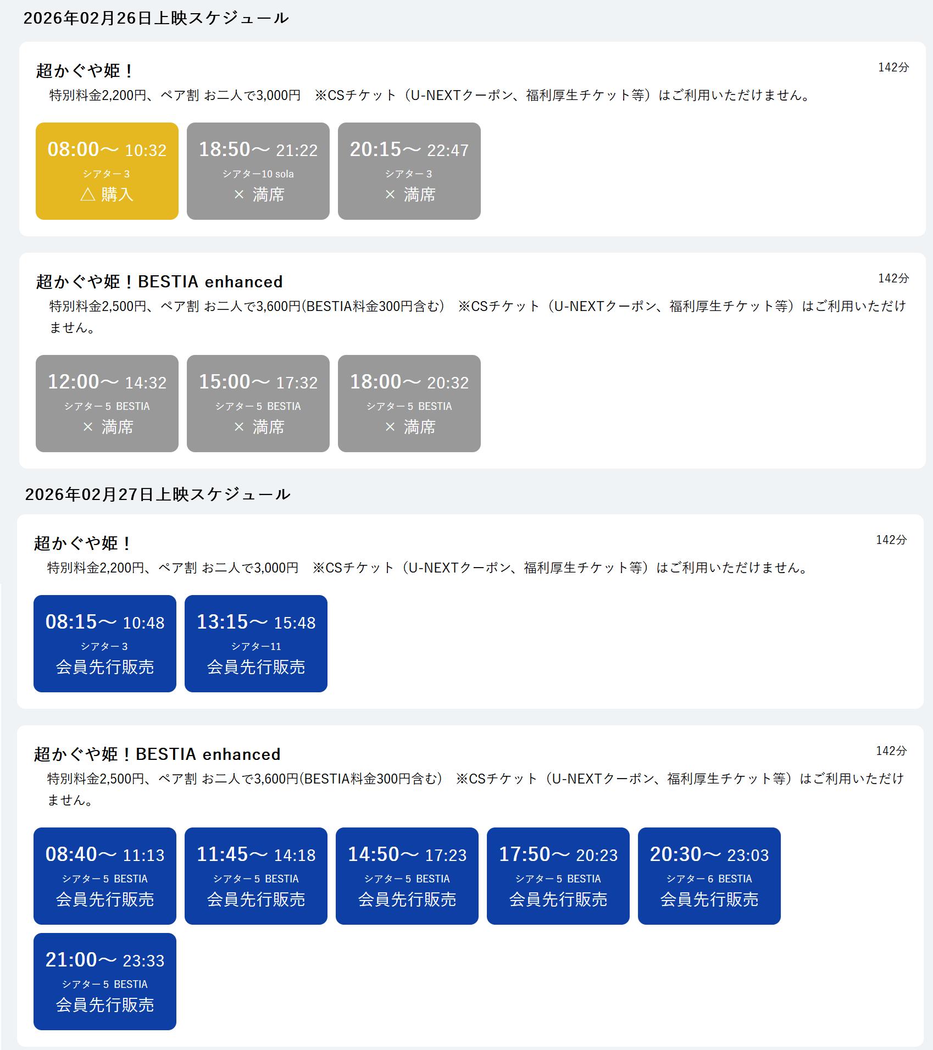Screen dimensions: 933x1050
Task: Select the 13:15 Theater 11 presale showing
Action: coord(256,643)
